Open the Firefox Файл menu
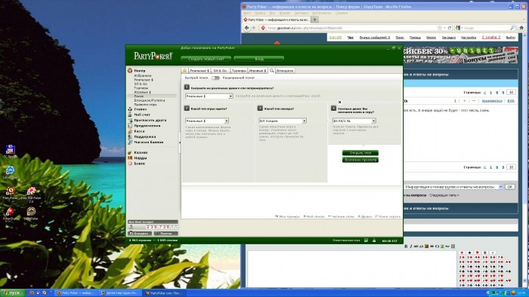The height and width of the screenshot is (297, 529). 247,13
